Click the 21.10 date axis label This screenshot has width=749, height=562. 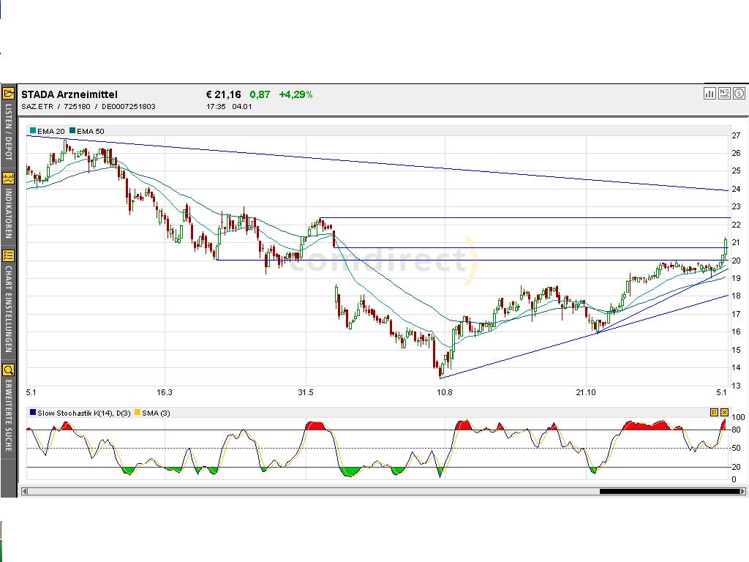point(586,392)
